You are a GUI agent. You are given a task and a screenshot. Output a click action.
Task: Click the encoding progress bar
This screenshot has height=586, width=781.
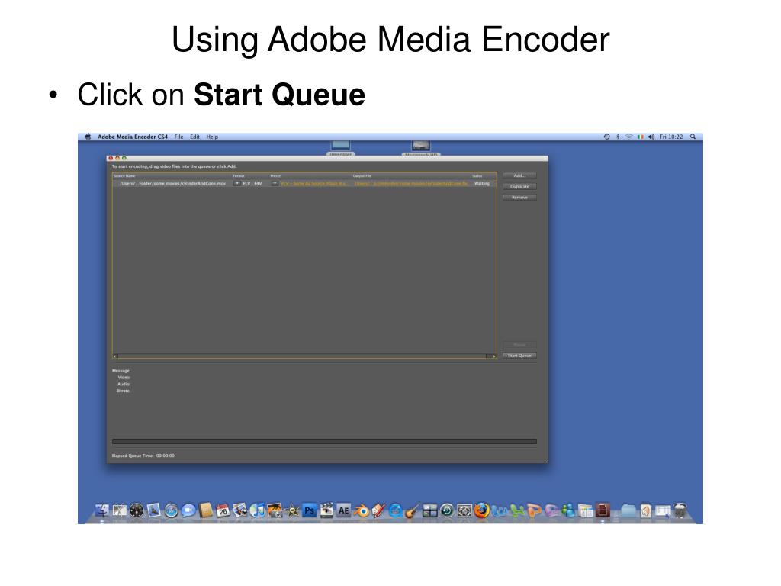(x=324, y=441)
